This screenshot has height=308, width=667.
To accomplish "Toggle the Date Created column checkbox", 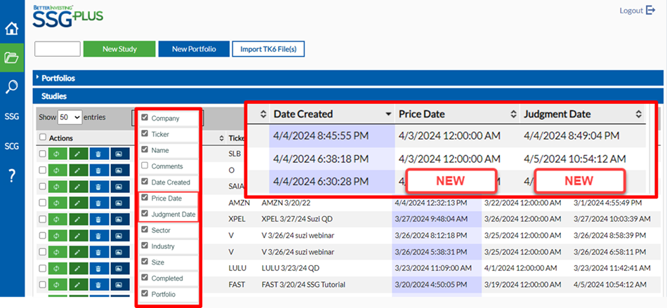I will pos(145,182).
